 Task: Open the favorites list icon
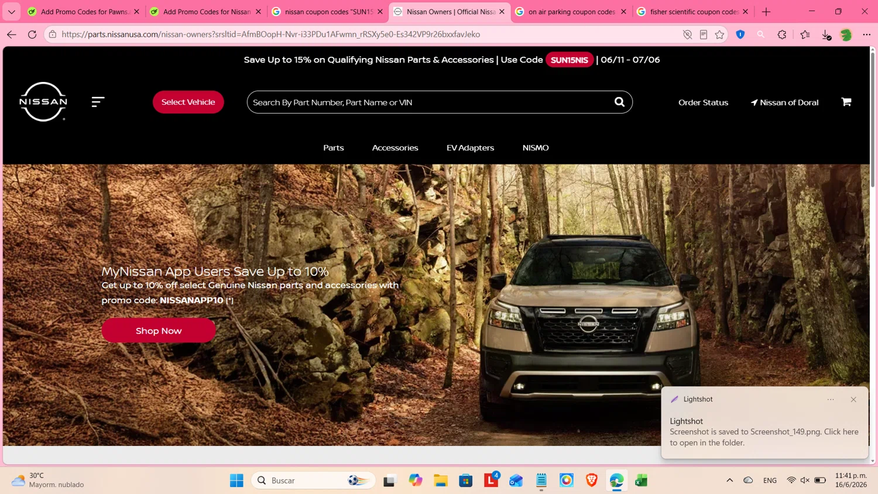pyautogui.click(x=805, y=35)
